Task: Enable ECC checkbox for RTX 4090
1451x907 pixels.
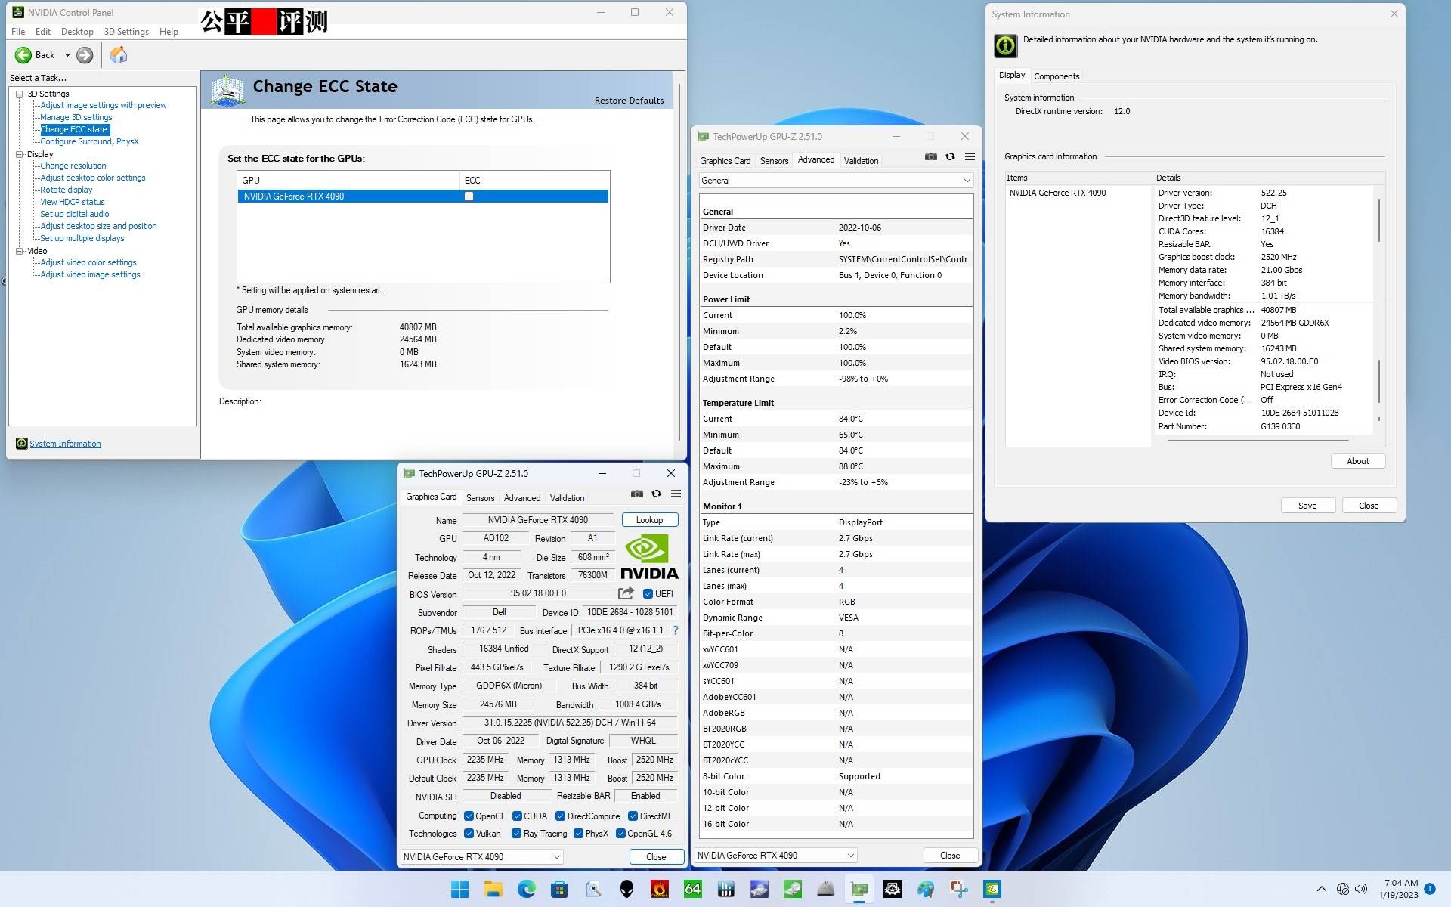Action: (469, 197)
